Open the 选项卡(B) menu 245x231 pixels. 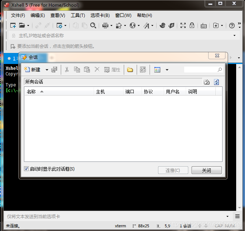100,15
